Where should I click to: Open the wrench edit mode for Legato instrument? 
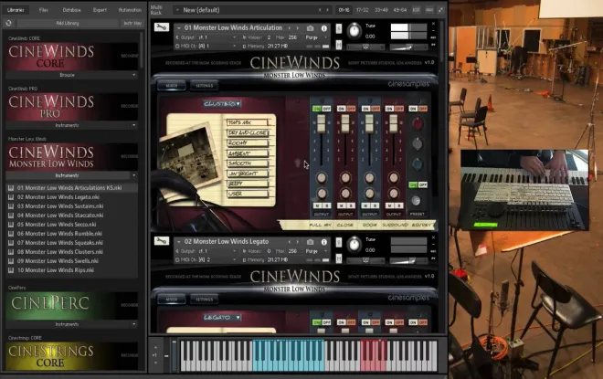point(162,241)
